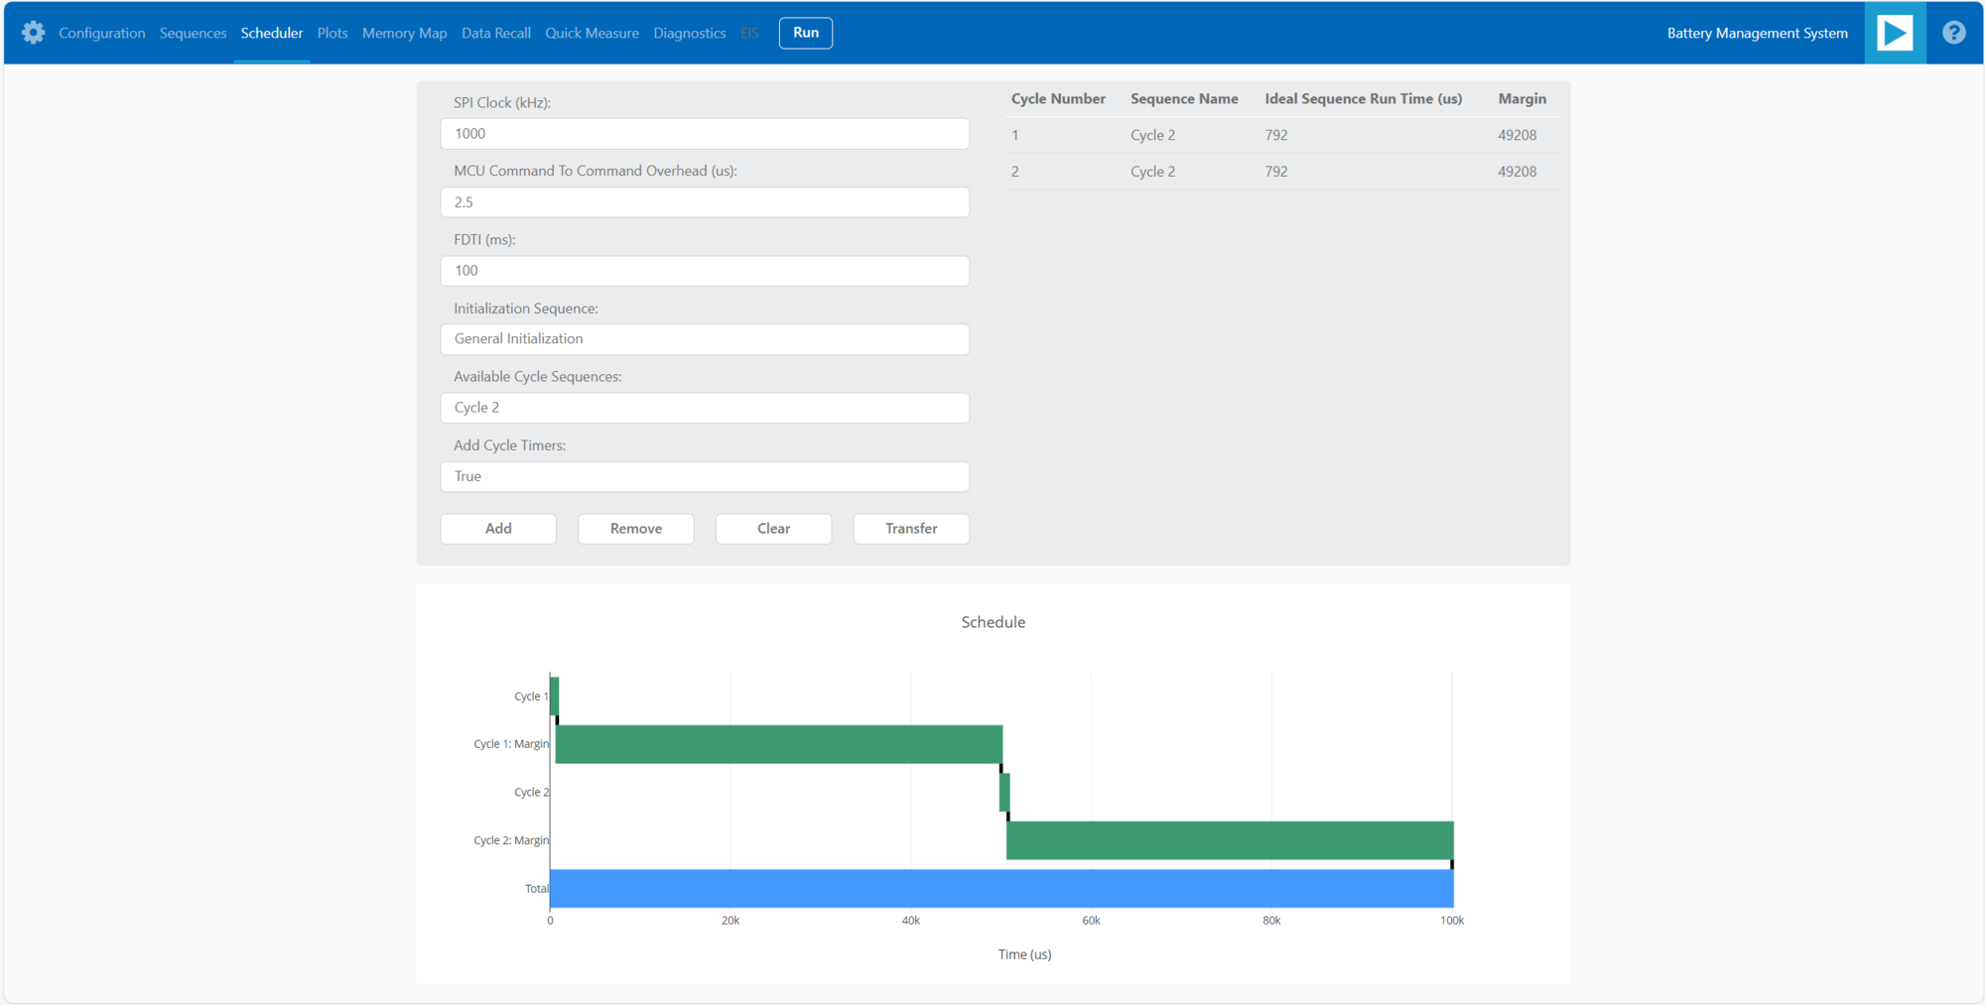Open the Initialization Sequence dropdown
Screen dimensions: 1985x1005
(704, 339)
